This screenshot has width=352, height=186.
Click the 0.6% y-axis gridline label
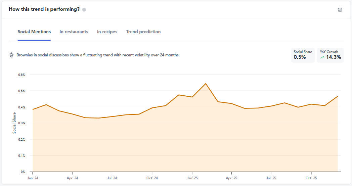[21, 75]
